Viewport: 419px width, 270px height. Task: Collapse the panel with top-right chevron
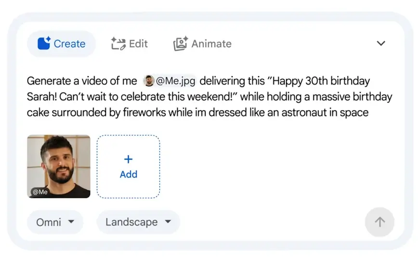click(381, 43)
